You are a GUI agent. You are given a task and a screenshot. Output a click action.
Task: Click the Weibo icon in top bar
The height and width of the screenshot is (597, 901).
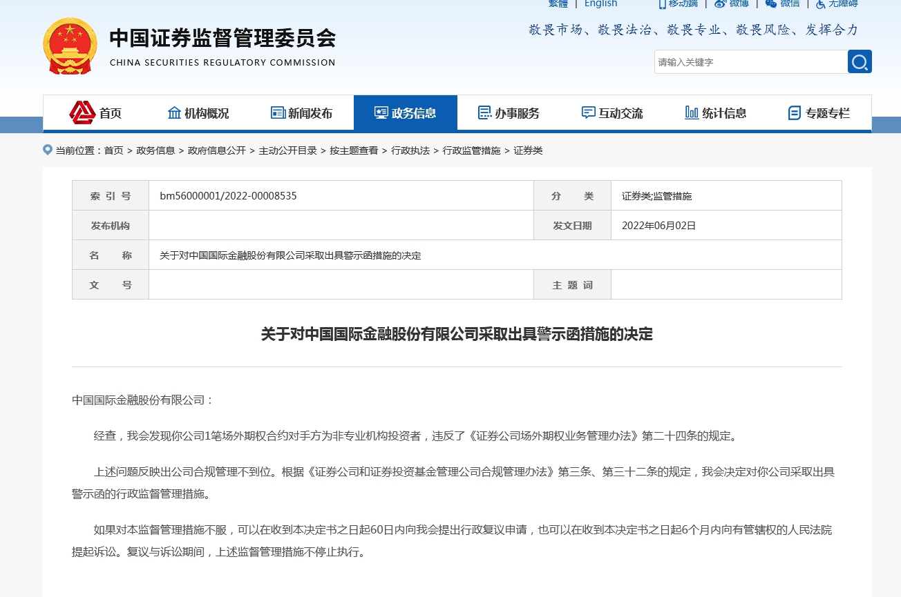tap(721, 3)
